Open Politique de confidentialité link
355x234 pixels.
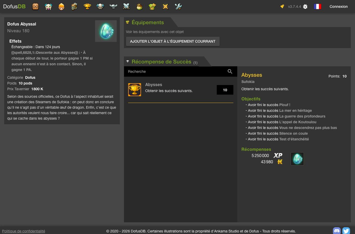coord(24,231)
